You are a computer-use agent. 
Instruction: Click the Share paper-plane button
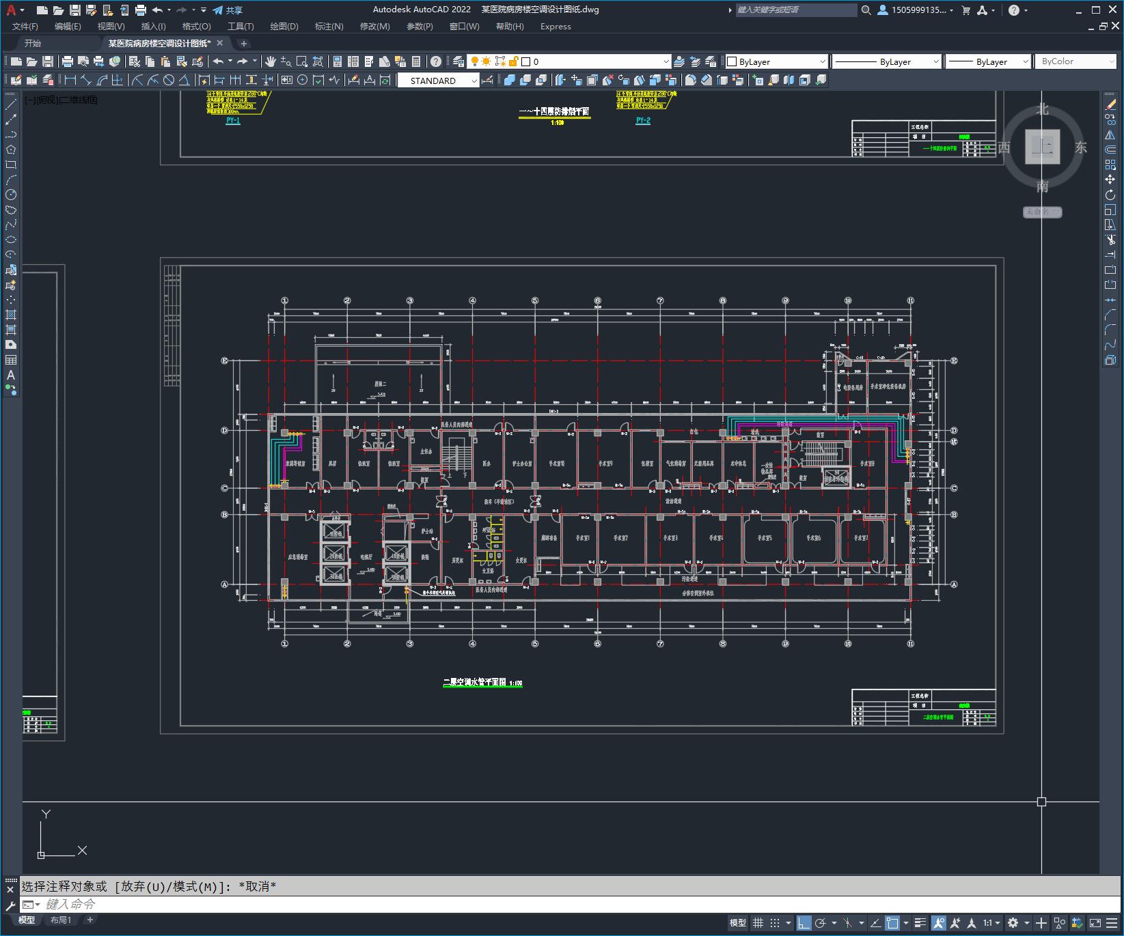pos(228,10)
